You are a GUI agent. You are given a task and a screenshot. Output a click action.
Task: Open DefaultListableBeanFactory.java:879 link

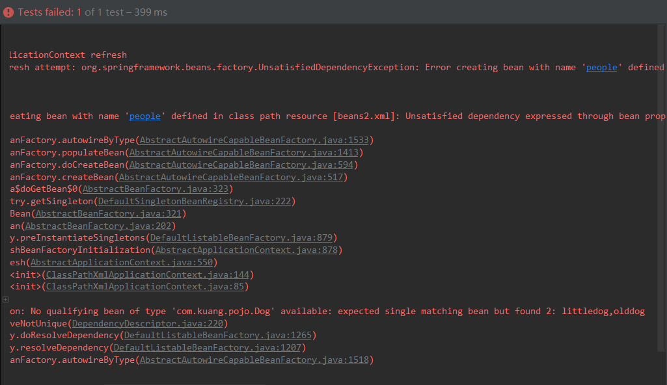click(241, 237)
